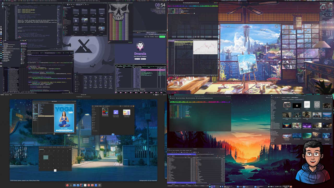Image resolution: width=334 pixels, height=188 pixels.
Task: Open the purple-lit wallpaper thumbnail in Dolphin
Action: (x=307, y=125)
